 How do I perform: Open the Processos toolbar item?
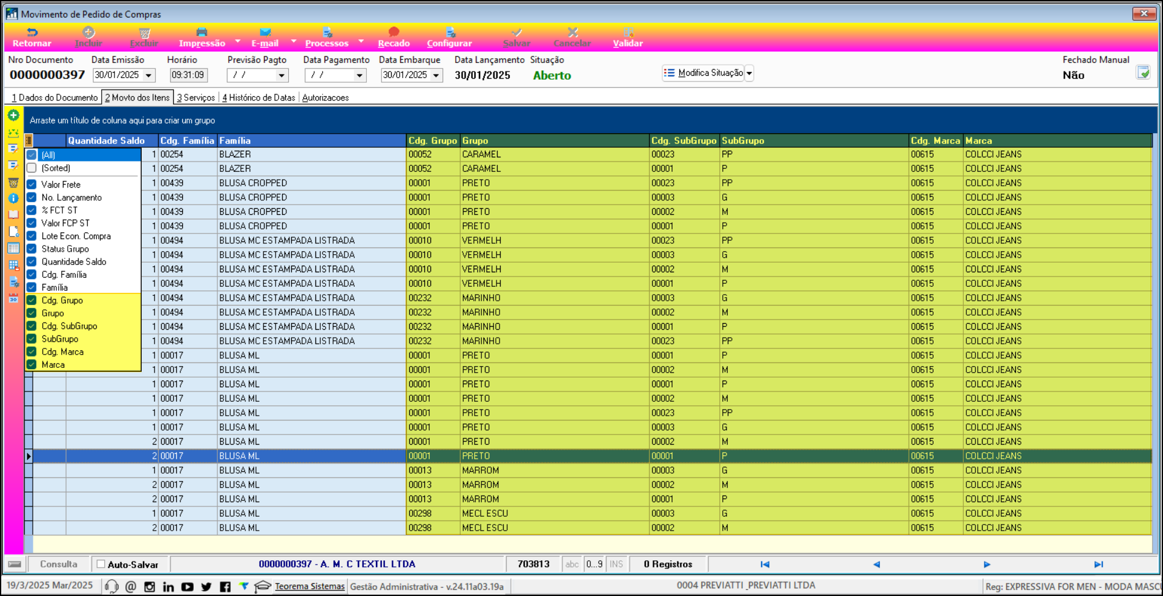click(x=327, y=38)
